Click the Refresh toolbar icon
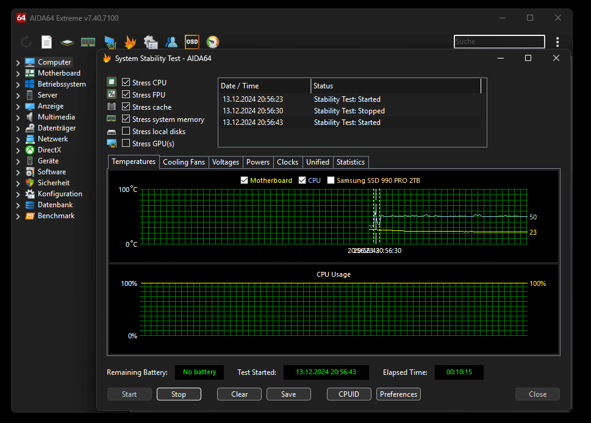Image resolution: width=591 pixels, height=423 pixels. (x=26, y=42)
